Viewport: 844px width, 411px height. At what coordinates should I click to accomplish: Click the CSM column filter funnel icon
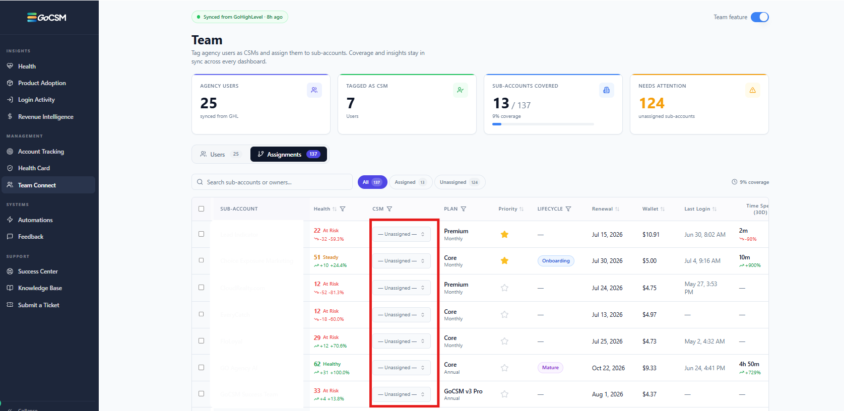(x=389, y=209)
